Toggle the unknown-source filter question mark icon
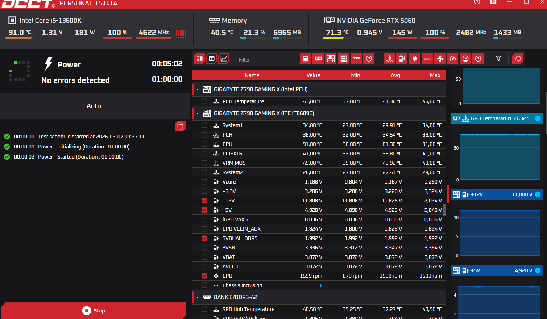 369,59
